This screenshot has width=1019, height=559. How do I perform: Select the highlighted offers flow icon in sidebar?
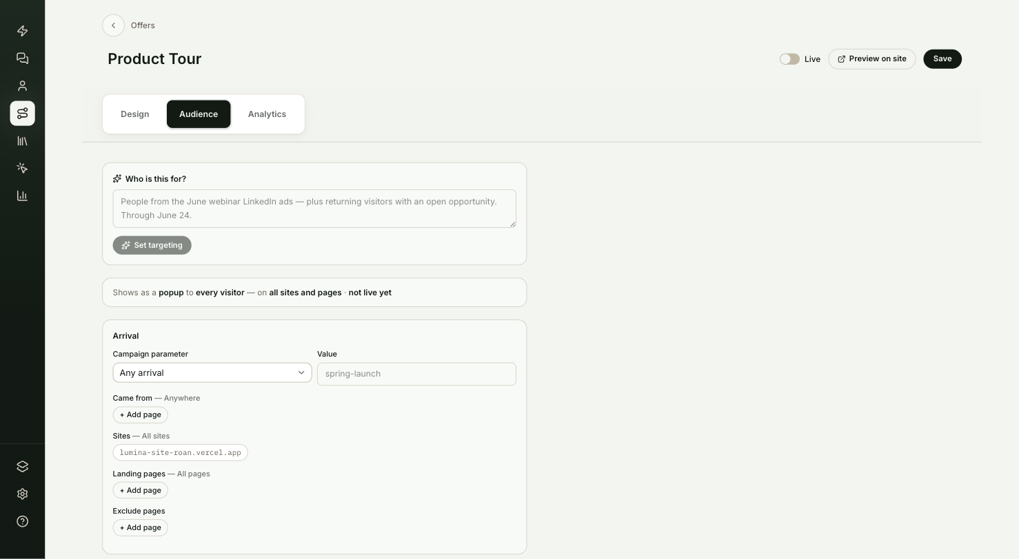pyautogui.click(x=22, y=114)
